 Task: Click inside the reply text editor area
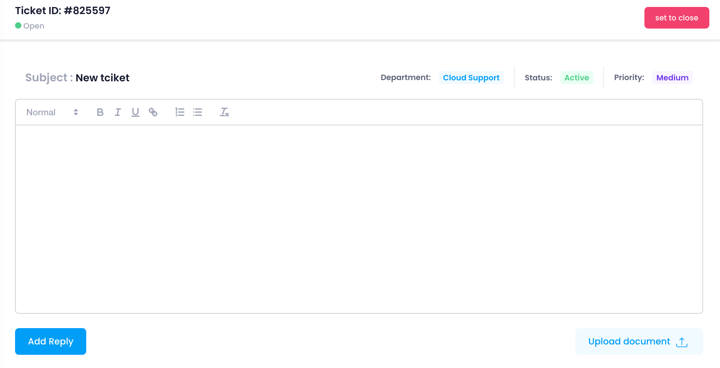point(359,219)
